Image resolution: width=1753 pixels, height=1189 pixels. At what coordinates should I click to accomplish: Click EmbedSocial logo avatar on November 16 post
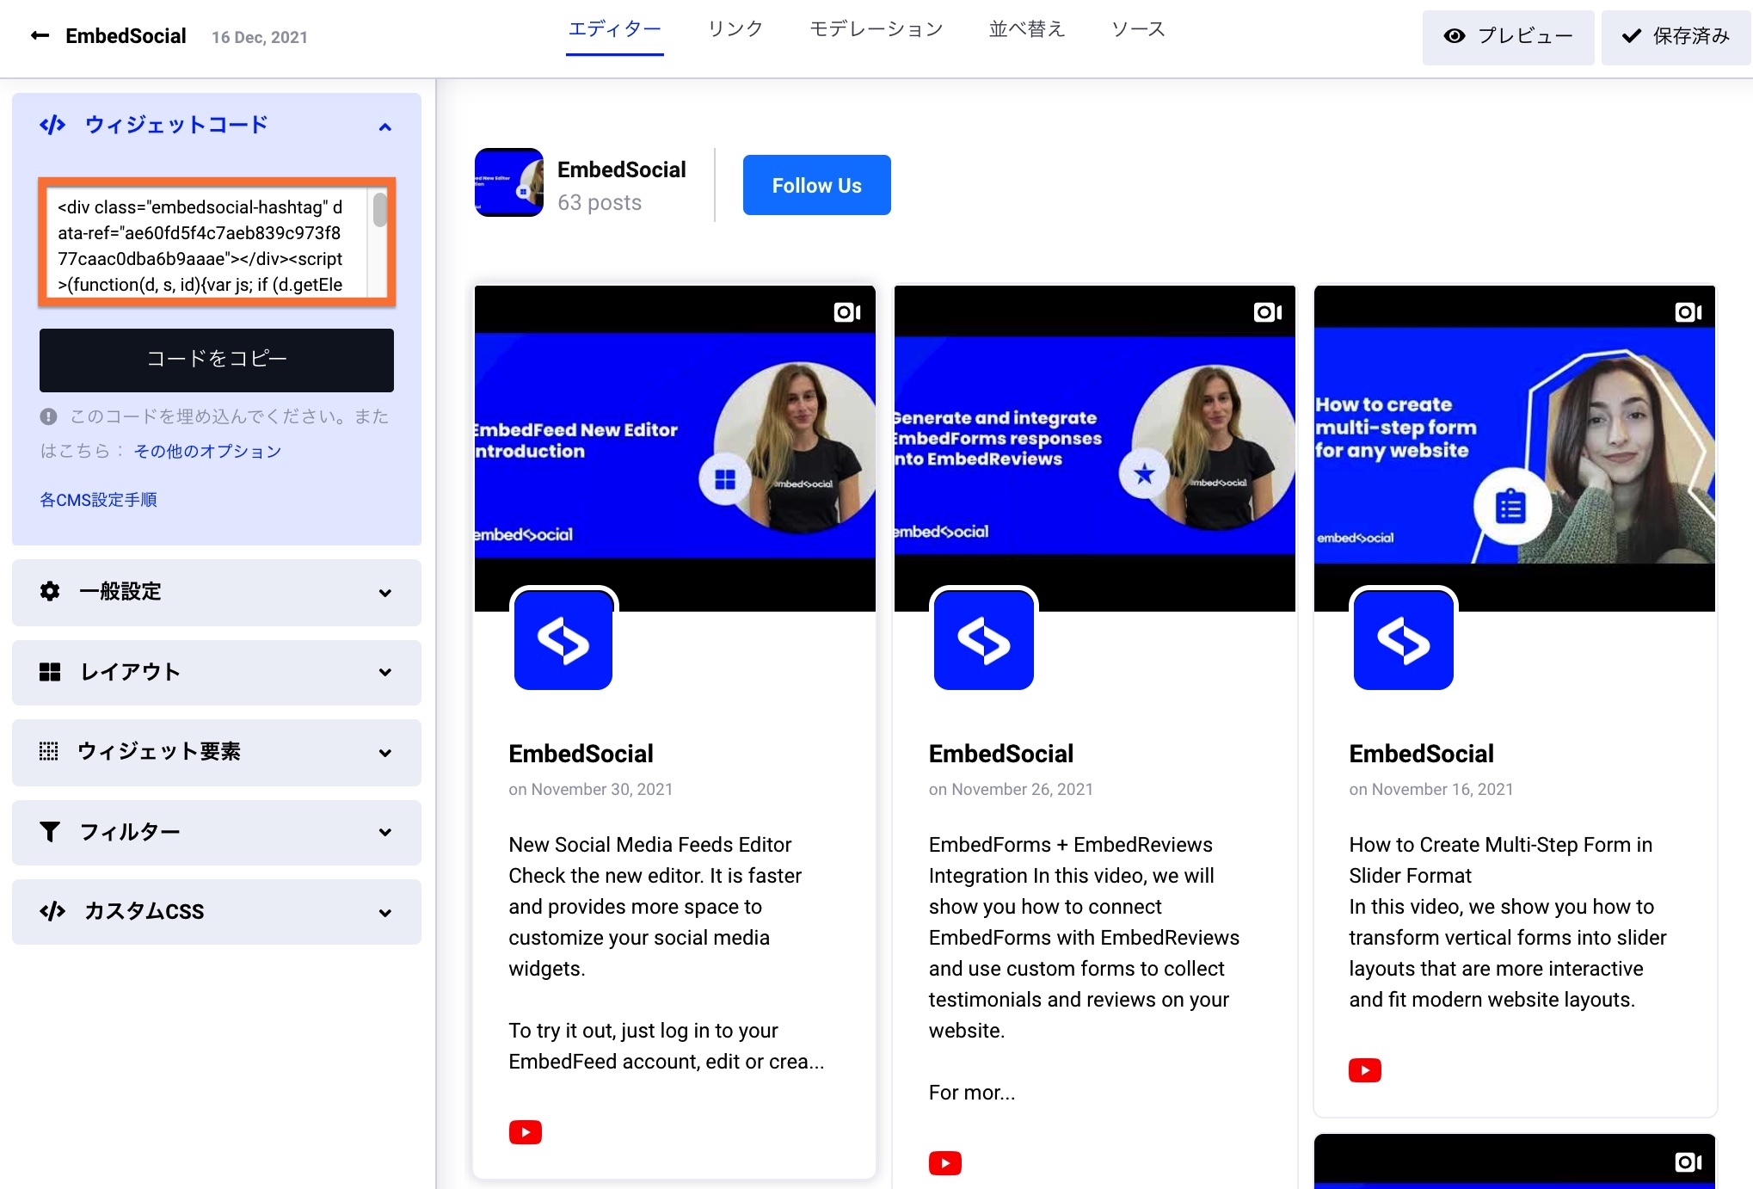click(1404, 640)
